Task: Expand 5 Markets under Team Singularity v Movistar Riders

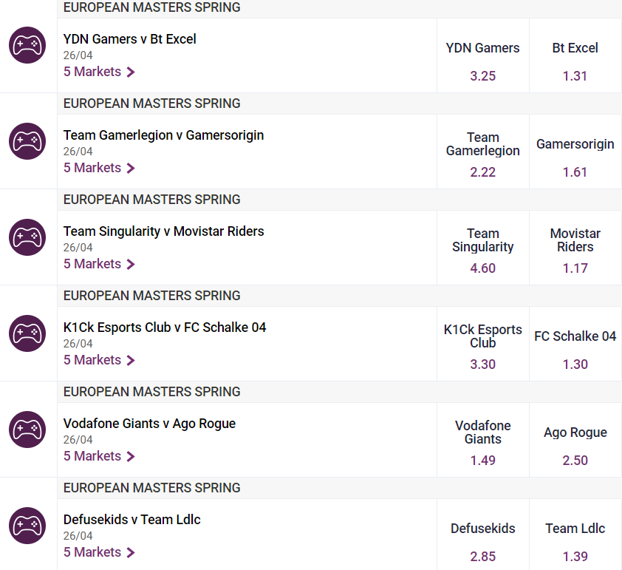Action: point(99,264)
